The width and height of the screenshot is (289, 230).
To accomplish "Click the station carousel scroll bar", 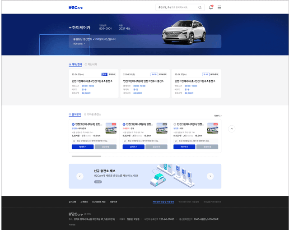I will pyautogui.click(x=86, y=156).
